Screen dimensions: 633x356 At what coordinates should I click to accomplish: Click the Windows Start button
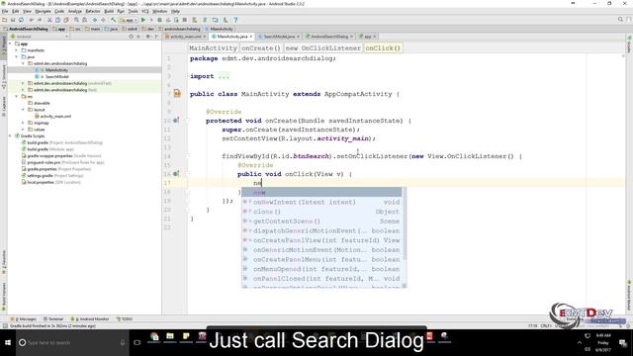pos(8,343)
